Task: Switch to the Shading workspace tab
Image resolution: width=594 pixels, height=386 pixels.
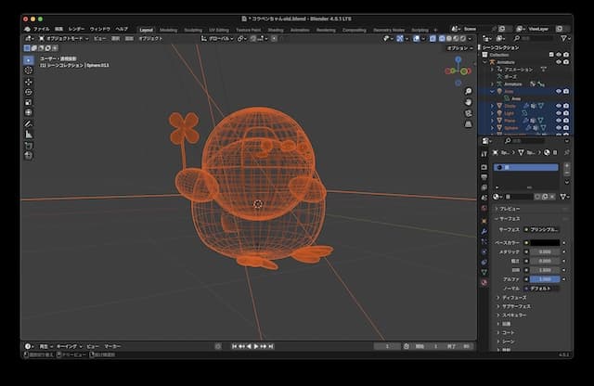Action: pos(276,30)
